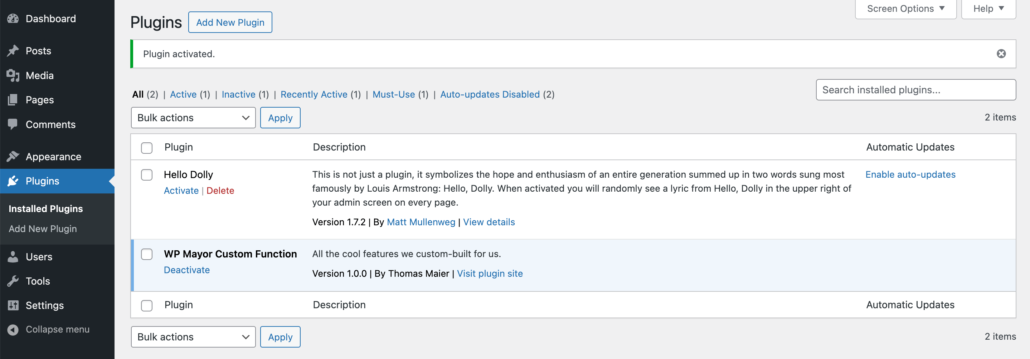Open the Comments menu item
Image resolution: width=1030 pixels, height=359 pixels.
point(57,124)
